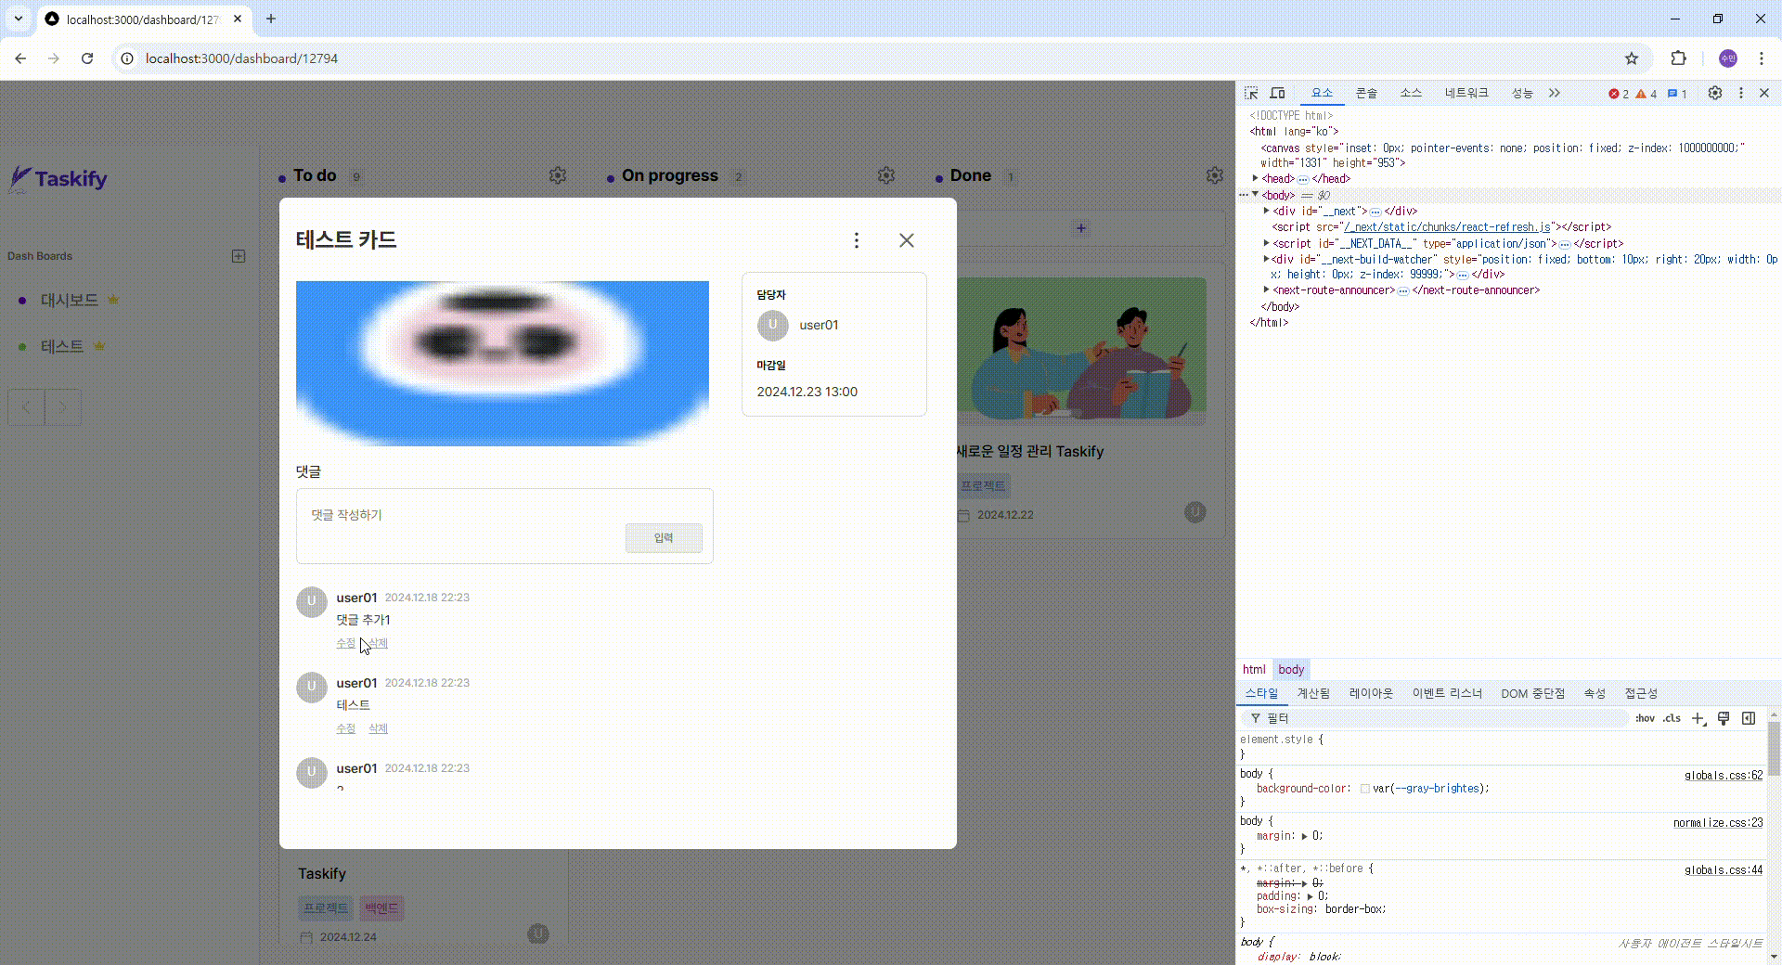Screen dimensions: 1782x965
Task: Switch to 요소 DevTools tab
Action: (x=1322, y=93)
